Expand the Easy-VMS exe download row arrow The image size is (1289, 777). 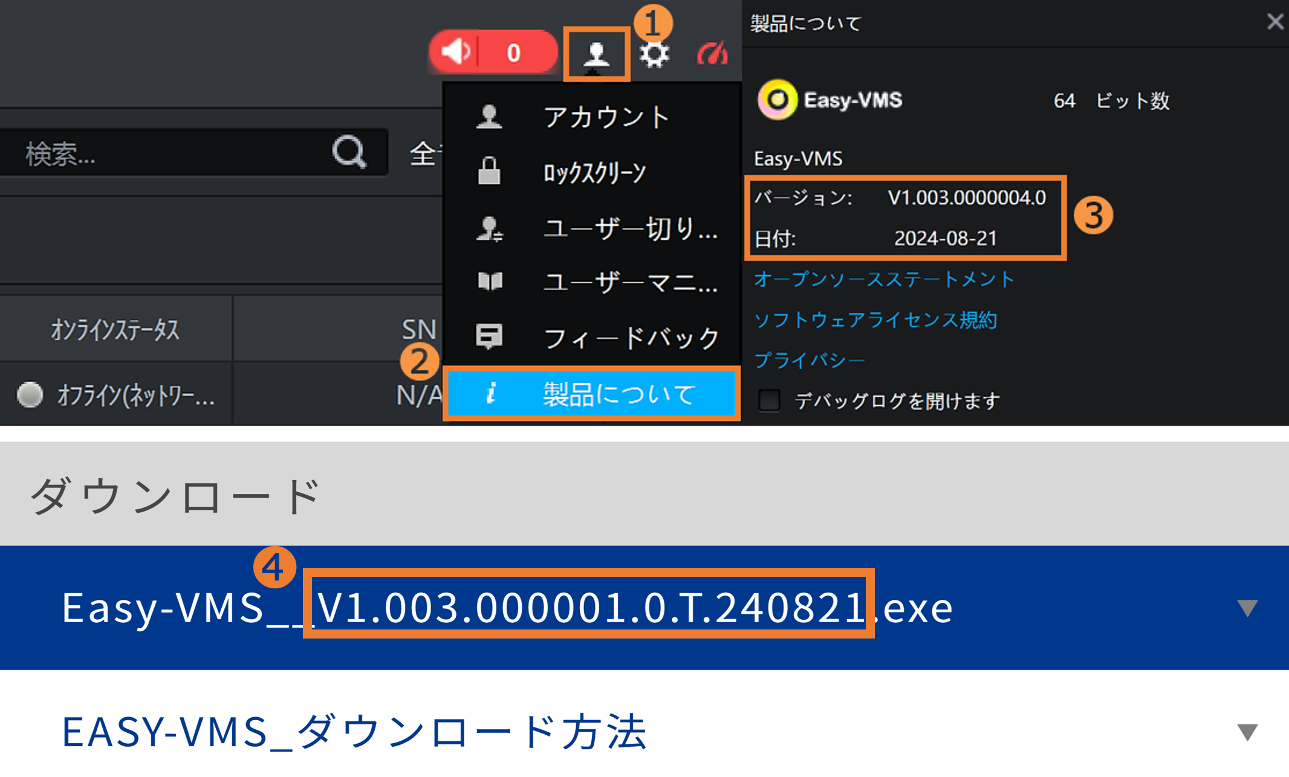pos(1247,608)
